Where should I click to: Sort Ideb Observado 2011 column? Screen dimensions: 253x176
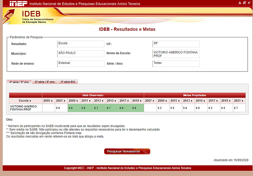(x=90, y=101)
